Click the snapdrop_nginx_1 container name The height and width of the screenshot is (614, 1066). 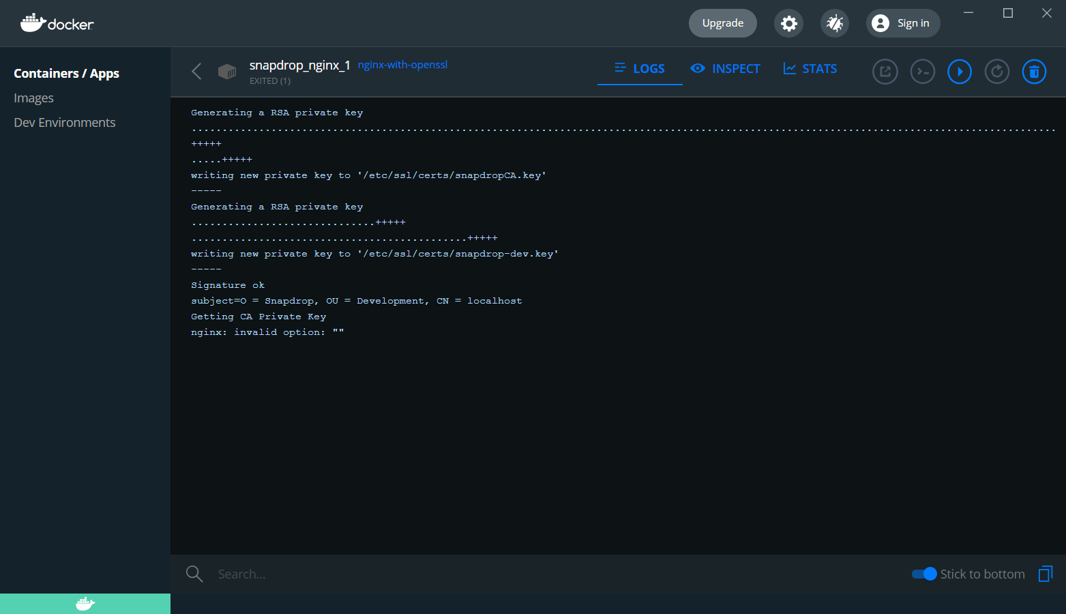tap(299, 65)
